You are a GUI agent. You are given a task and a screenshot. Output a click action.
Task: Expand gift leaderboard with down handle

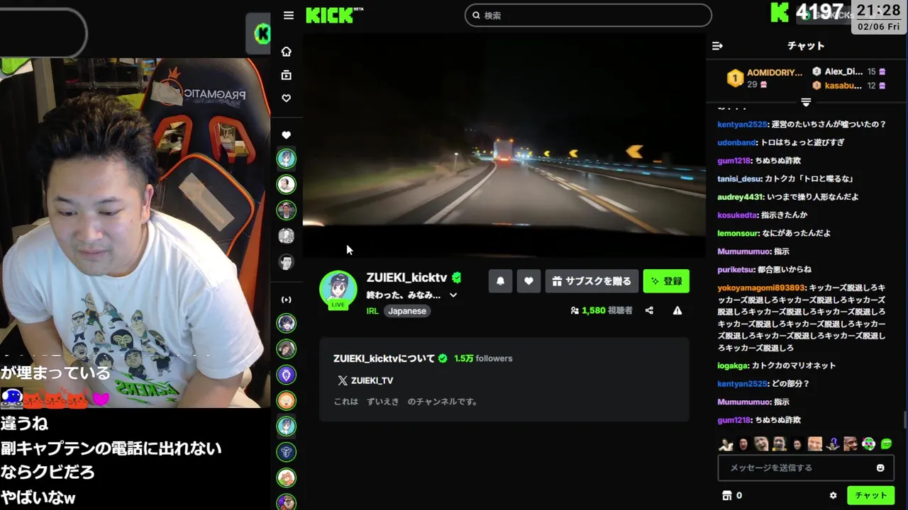pyautogui.click(x=806, y=103)
